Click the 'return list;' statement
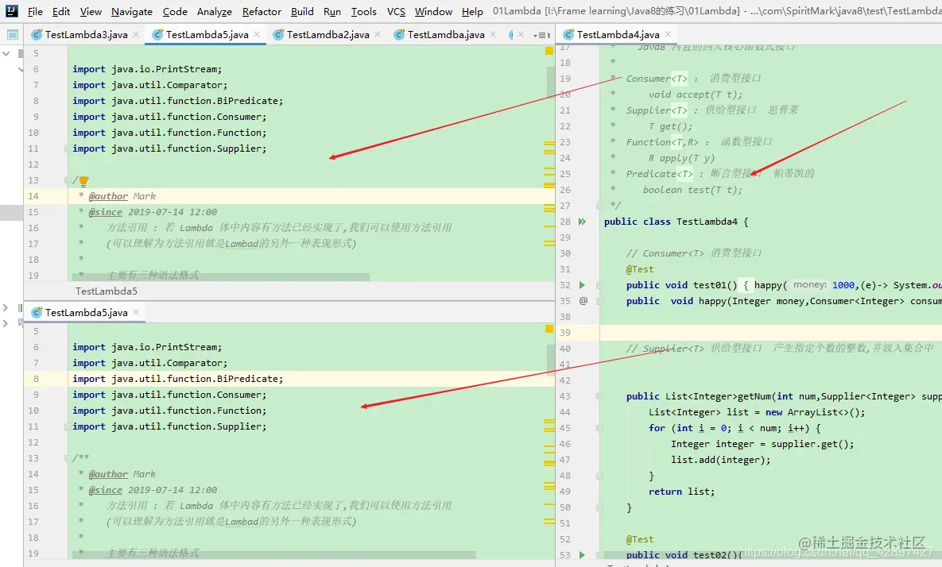Viewport: 942px width, 567px height. click(682, 492)
